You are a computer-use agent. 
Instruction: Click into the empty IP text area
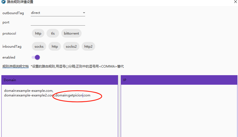179,111
